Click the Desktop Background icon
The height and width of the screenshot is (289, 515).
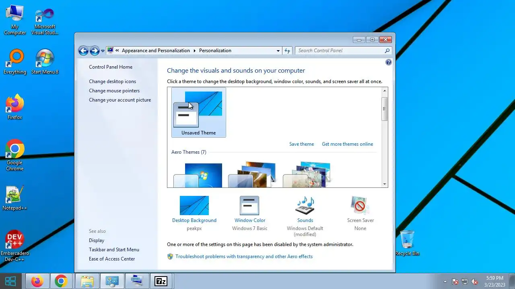coord(194,206)
